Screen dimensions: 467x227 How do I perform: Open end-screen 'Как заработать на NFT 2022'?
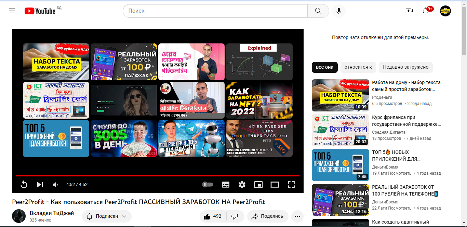point(259,100)
